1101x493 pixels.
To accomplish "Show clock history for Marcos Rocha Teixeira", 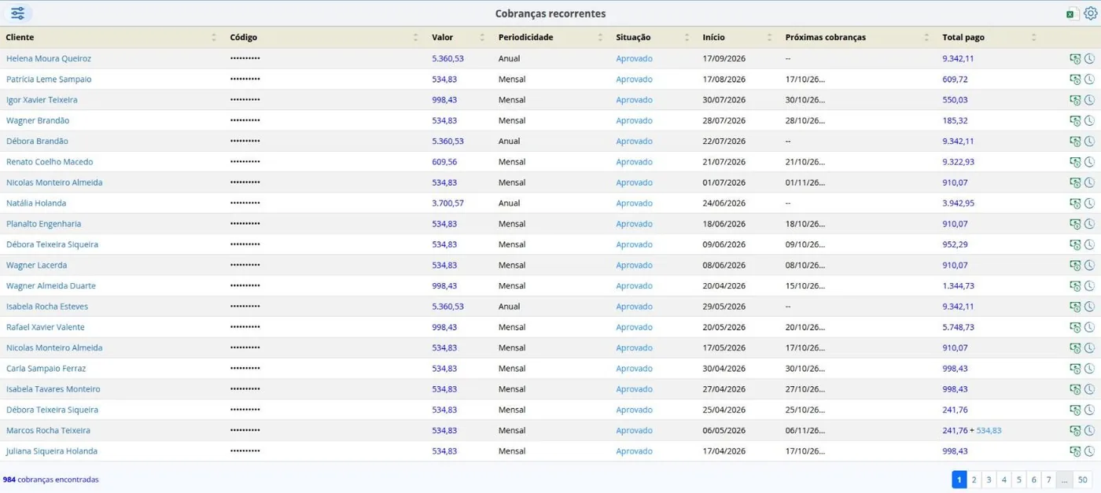I will pyautogui.click(x=1089, y=431).
